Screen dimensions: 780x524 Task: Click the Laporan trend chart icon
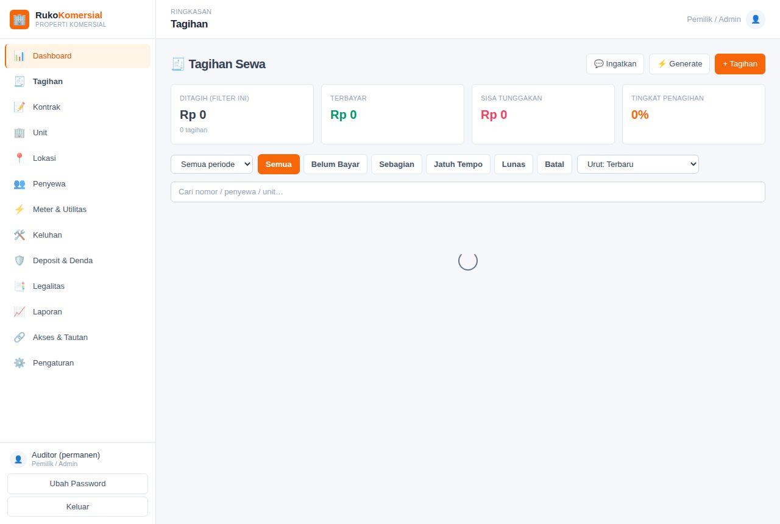point(19,312)
